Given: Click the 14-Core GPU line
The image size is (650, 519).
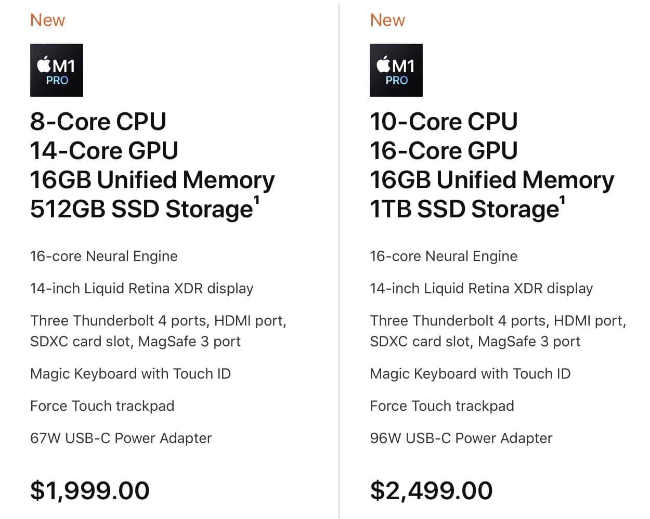Looking at the screenshot, I should [x=104, y=151].
